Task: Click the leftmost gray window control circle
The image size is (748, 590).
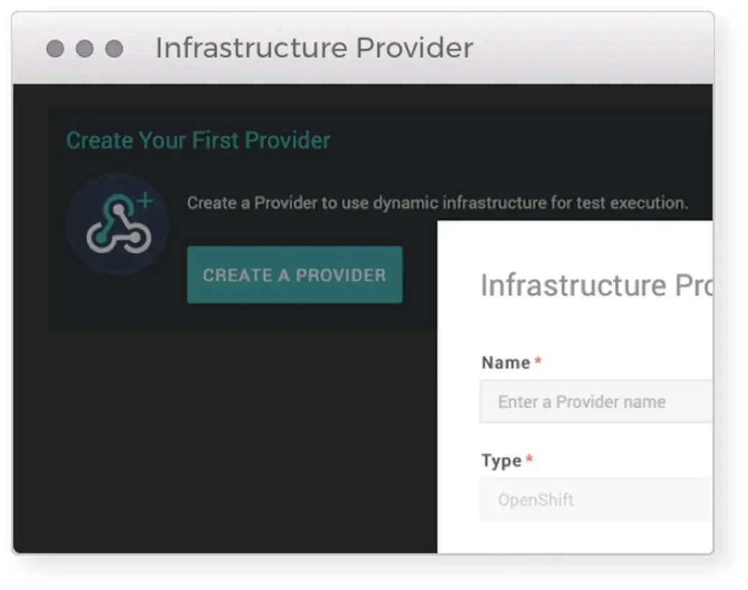Action: pos(55,49)
